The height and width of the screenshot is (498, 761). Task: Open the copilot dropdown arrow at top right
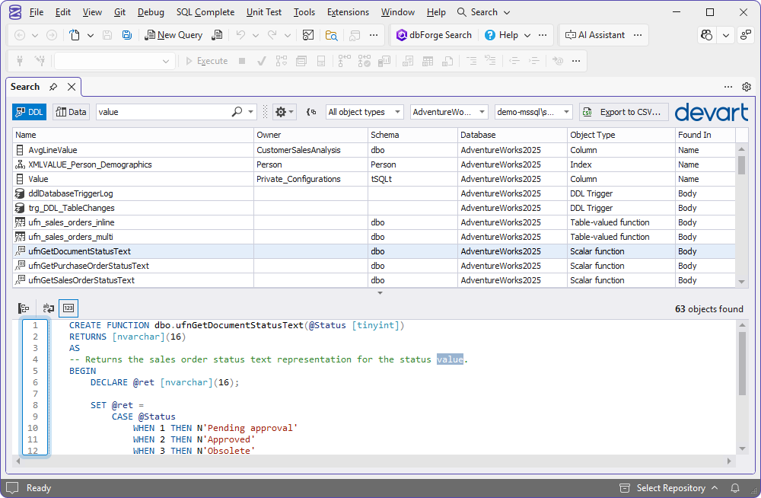coord(726,35)
